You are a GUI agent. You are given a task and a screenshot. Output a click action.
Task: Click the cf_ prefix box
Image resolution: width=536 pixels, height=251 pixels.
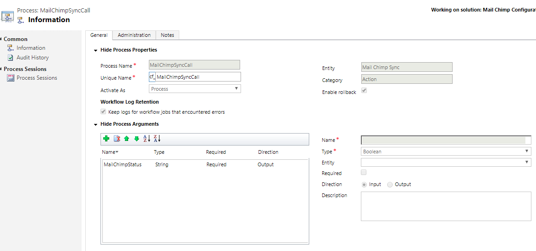coord(152,77)
